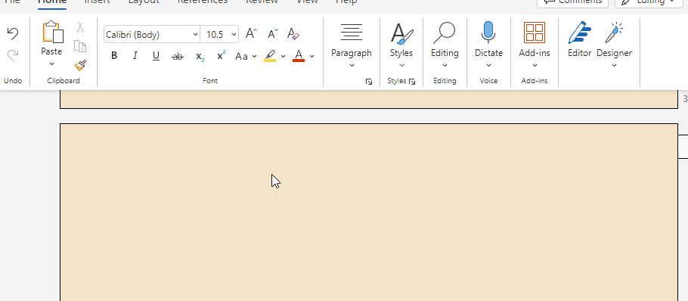Open the Paragraph settings dialog launcher

point(369,82)
